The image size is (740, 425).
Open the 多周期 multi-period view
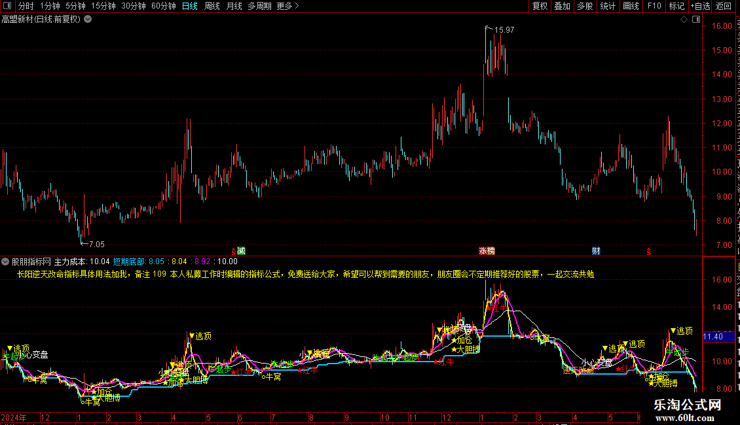pos(259,6)
